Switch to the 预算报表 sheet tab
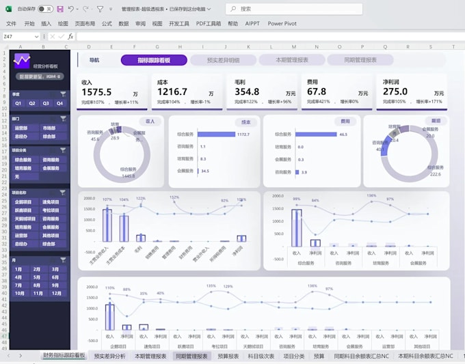 228,356
